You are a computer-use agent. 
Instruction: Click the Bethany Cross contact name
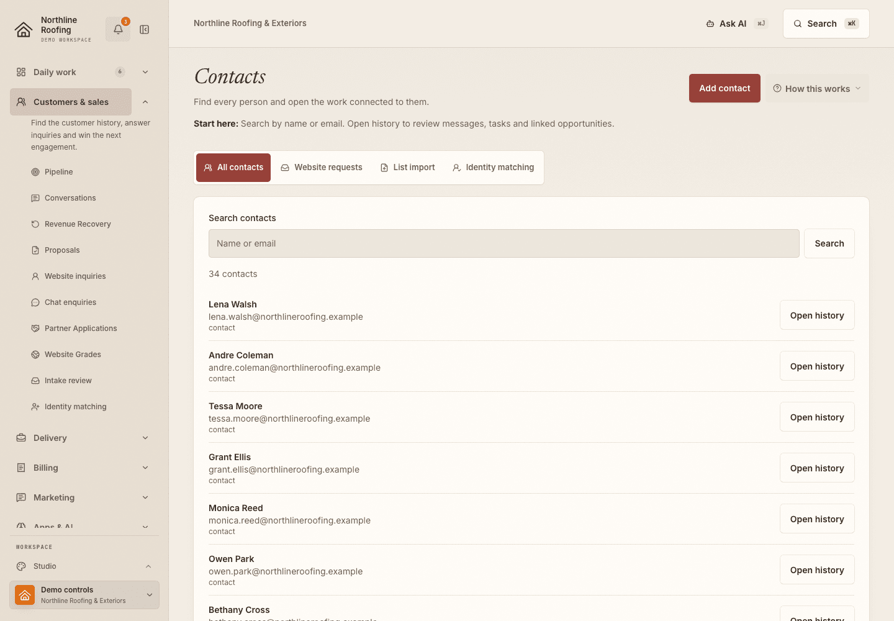click(x=239, y=610)
